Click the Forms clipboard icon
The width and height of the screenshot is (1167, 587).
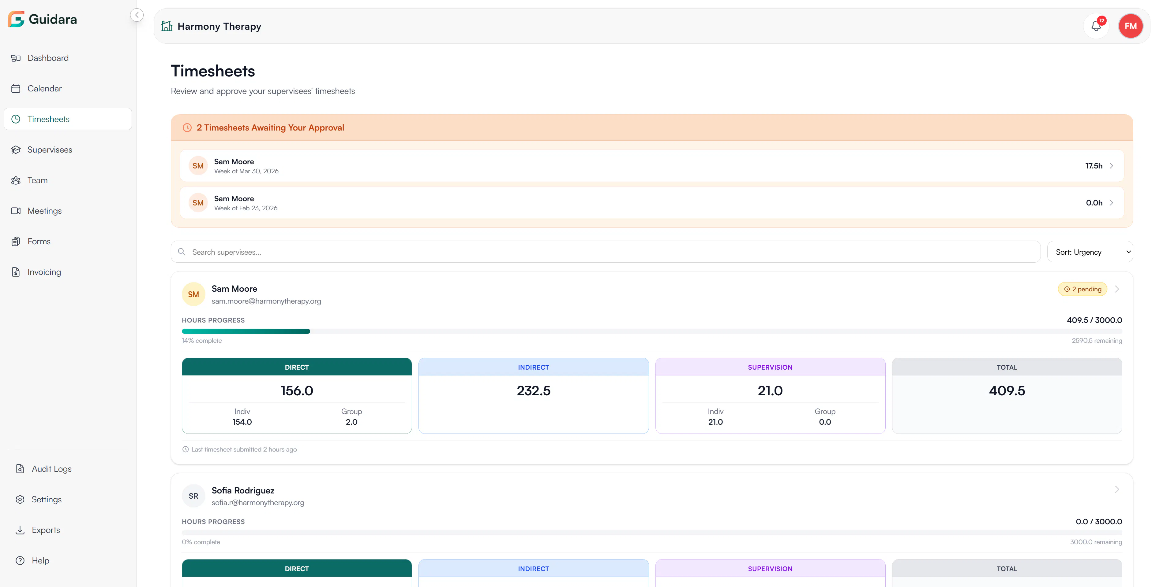16,241
